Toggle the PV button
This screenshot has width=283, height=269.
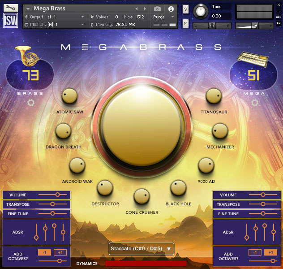tap(279, 23)
